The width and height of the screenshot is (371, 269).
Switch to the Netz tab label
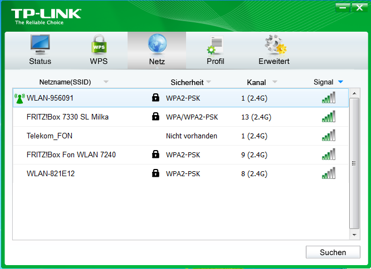point(157,62)
